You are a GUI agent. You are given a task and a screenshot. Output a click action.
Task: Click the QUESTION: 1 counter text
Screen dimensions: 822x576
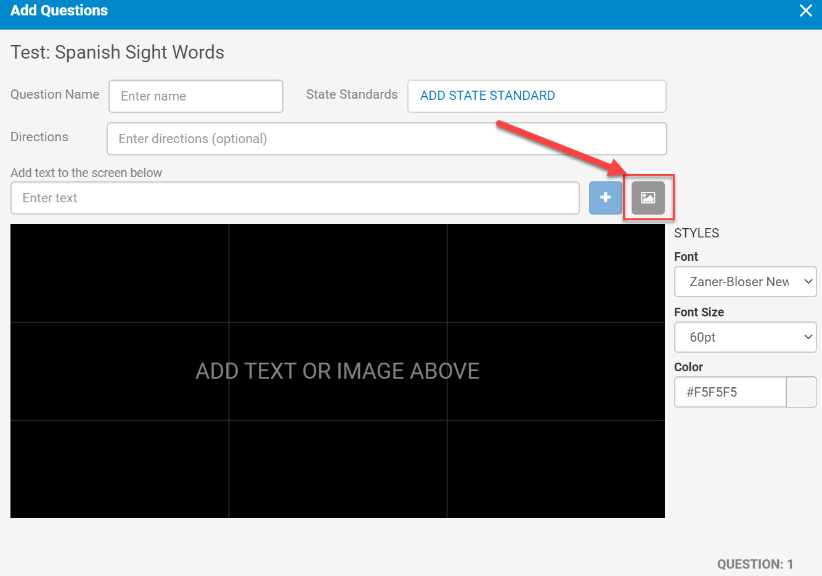[755, 564]
